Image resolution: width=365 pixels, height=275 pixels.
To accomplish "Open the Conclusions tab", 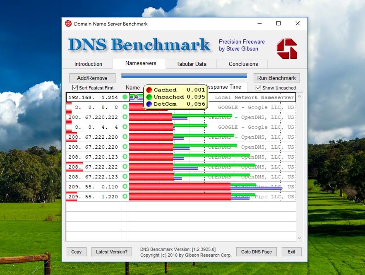I will point(242,64).
